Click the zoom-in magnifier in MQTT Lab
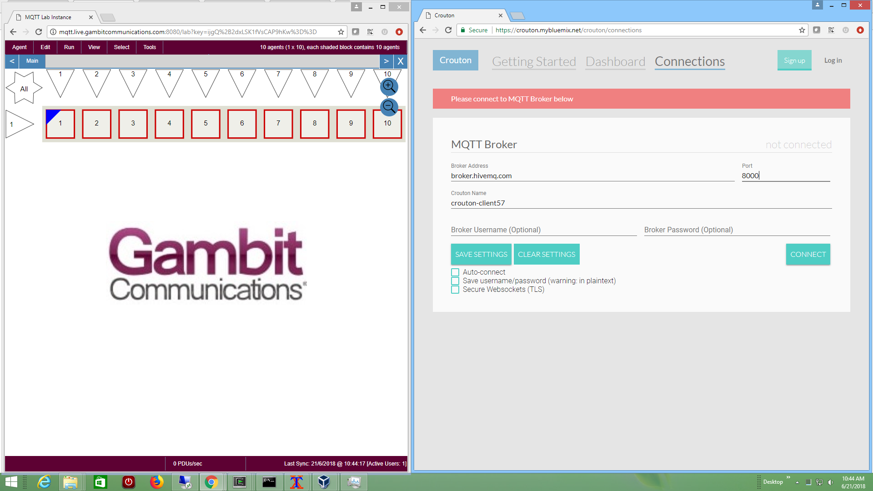 389,86
